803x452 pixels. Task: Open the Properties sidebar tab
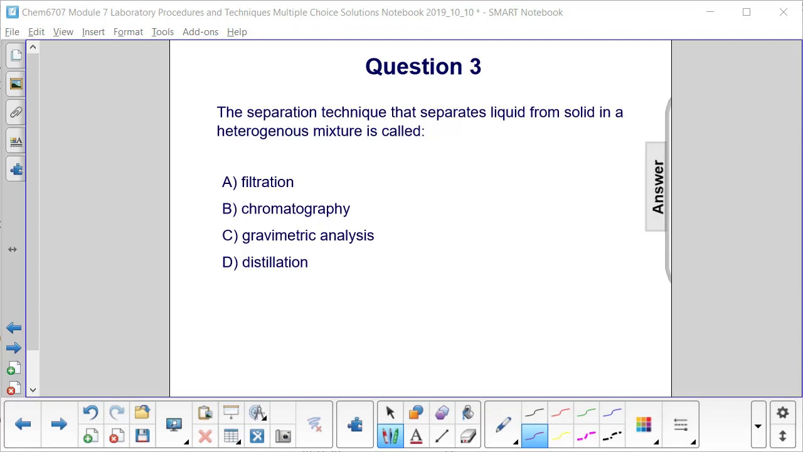(16, 141)
